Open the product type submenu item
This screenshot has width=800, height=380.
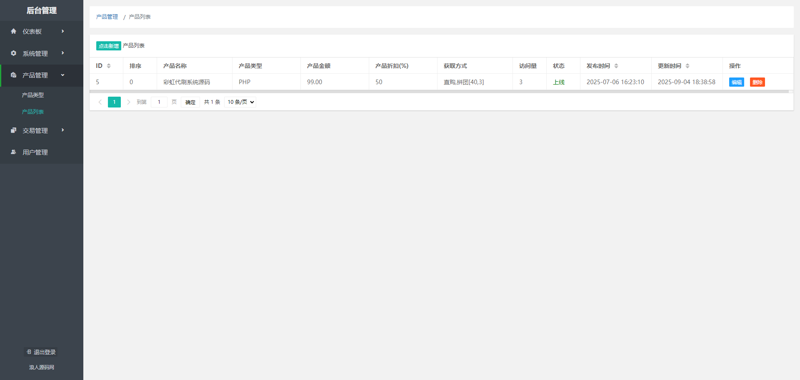(33, 95)
